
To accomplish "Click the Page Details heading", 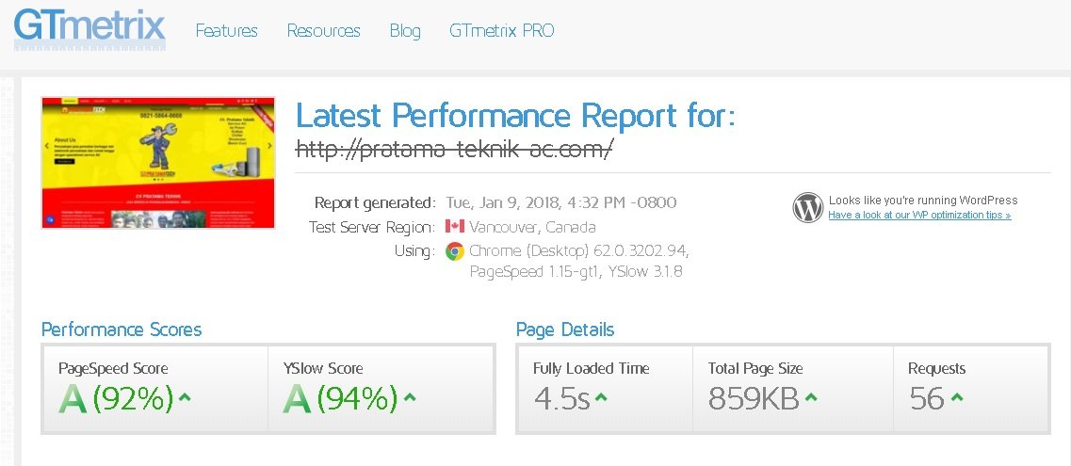I will [565, 329].
